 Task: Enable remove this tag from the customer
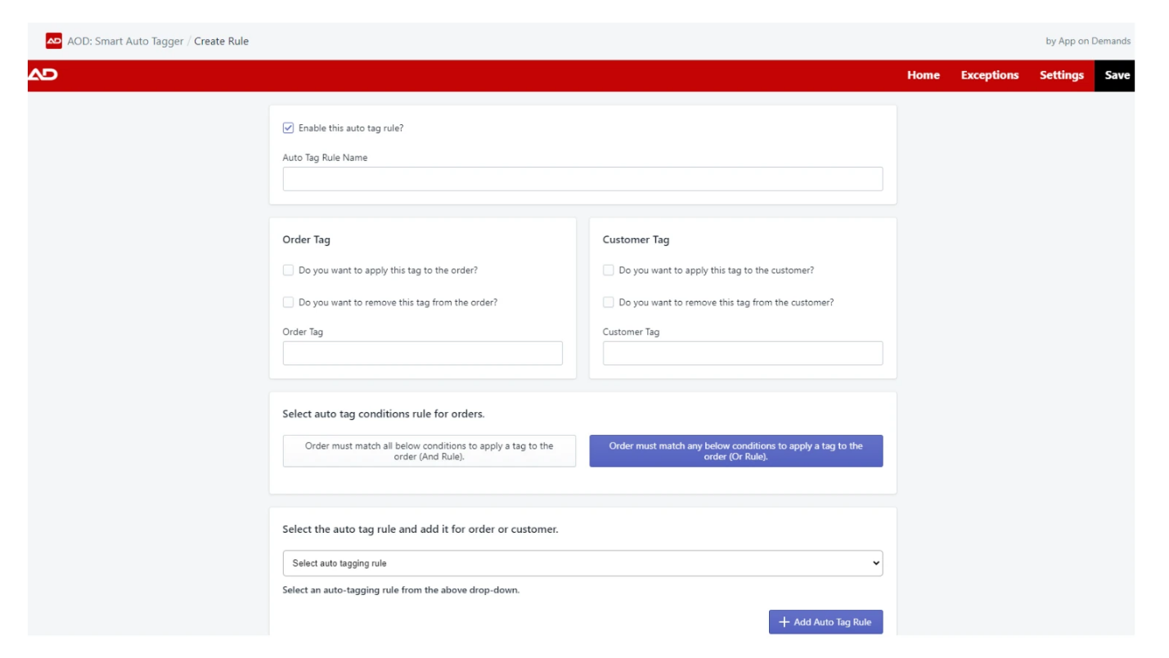[x=608, y=302]
